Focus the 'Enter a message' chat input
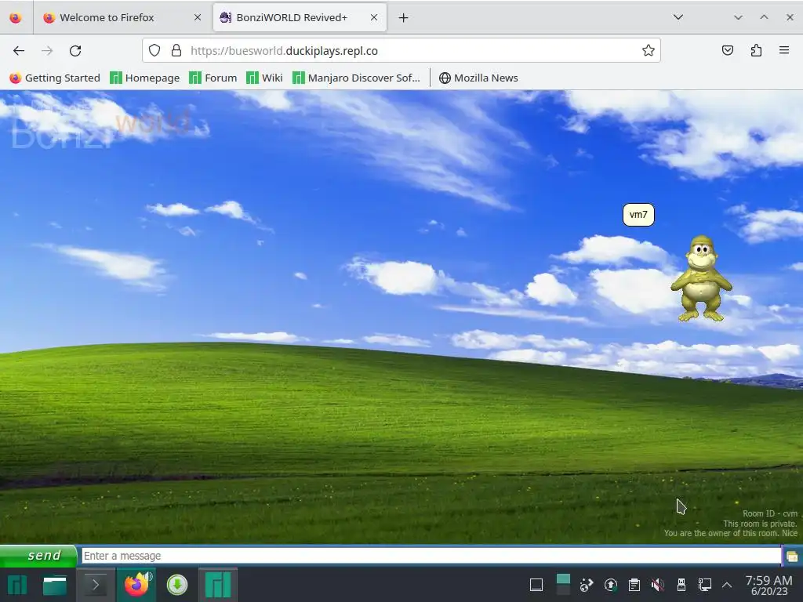 (431, 556)
